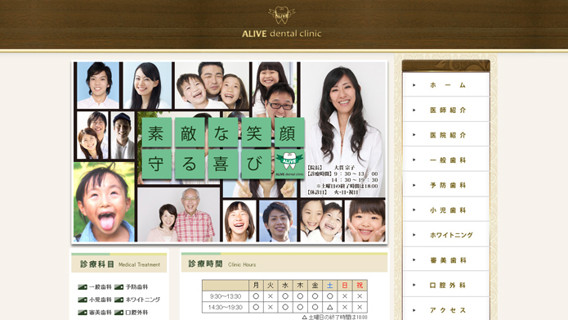The image size is (568, 320).
Task: Click the 火 column header
Action: [271, 285]
